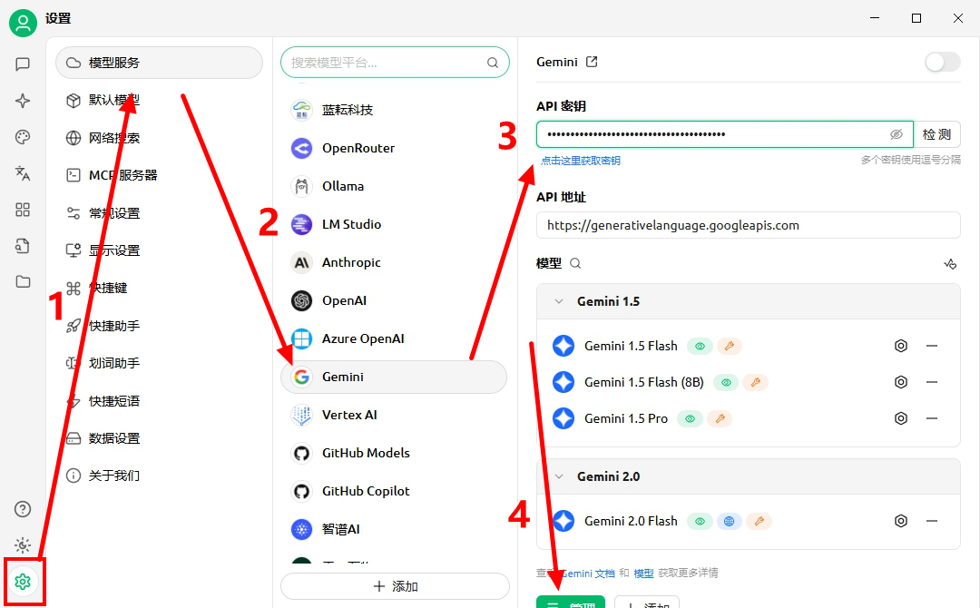980x608 pixels.
Task: Select GitHub Models provider
Action: [394, 453]
